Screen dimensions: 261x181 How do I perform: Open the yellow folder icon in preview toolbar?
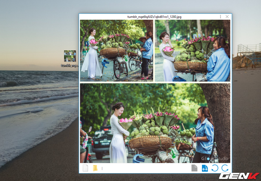[95, 168]
